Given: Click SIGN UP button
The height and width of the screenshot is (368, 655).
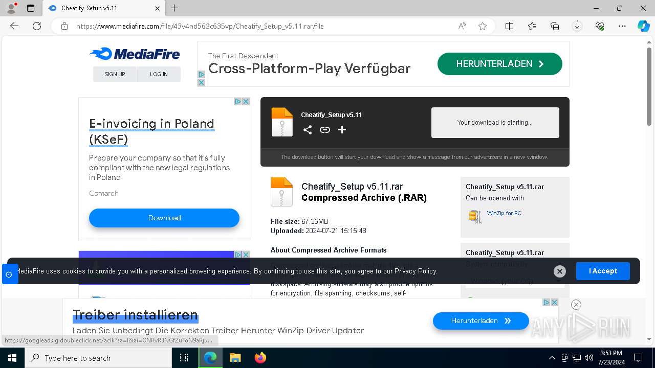Looking at the screenshot, I should coord(115,74).
